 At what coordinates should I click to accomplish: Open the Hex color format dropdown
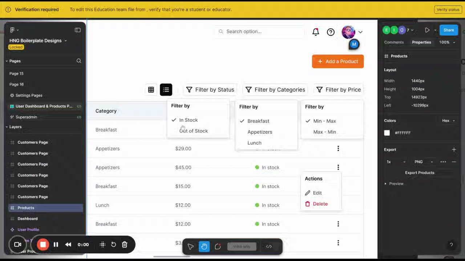tap(448, 121)
